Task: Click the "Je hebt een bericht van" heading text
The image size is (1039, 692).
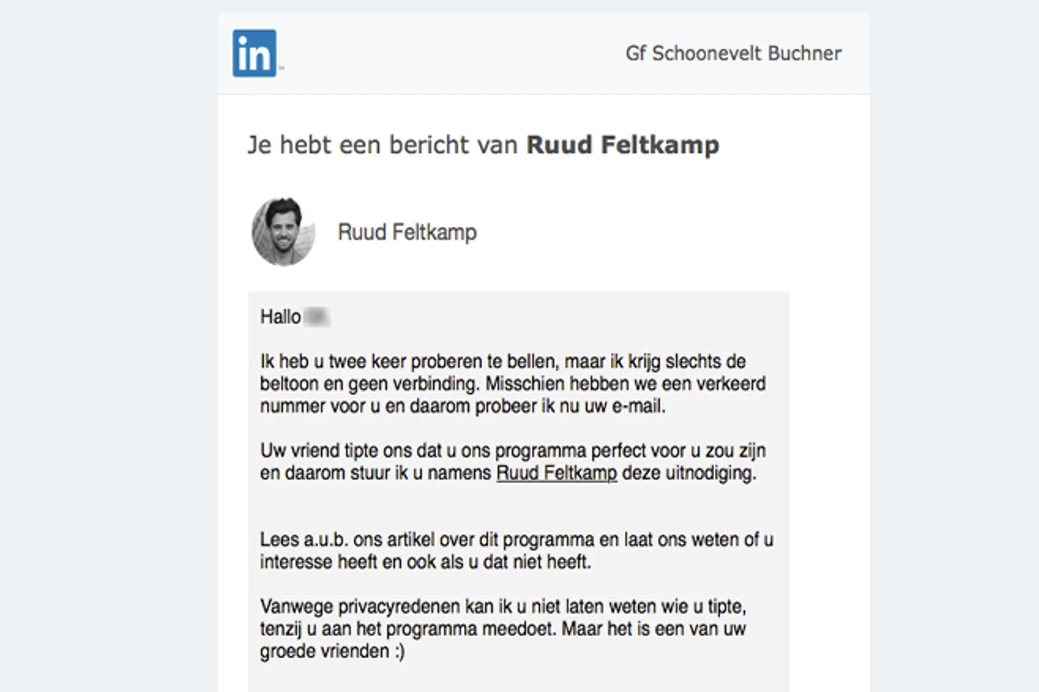Action: [x=382, y=145]
